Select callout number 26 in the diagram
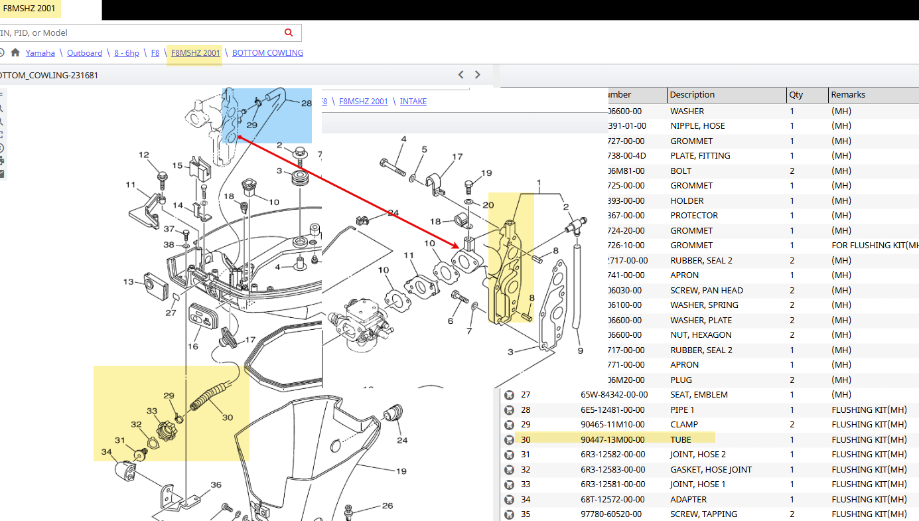The width and height of the screenshot is (919, 521). coord(388,506)
